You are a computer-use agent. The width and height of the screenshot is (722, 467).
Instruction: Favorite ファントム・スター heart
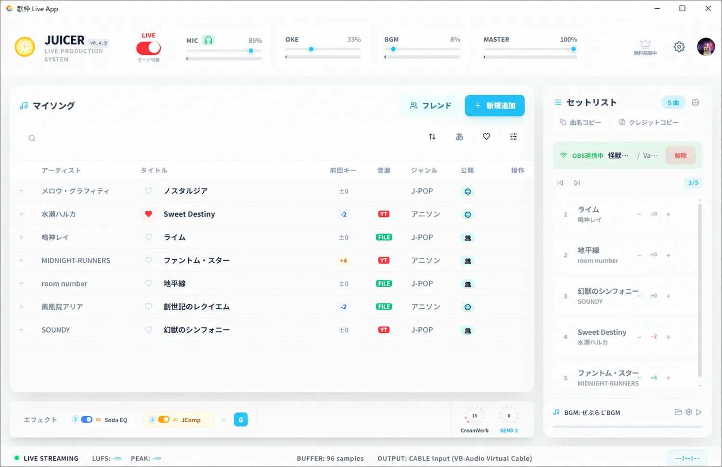point(149,260)
